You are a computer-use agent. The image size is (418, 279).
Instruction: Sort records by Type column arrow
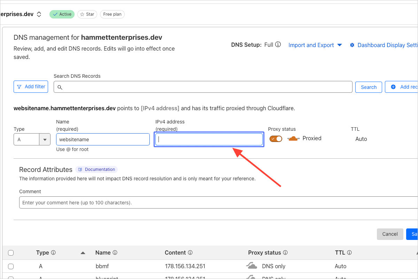point(83,253)
